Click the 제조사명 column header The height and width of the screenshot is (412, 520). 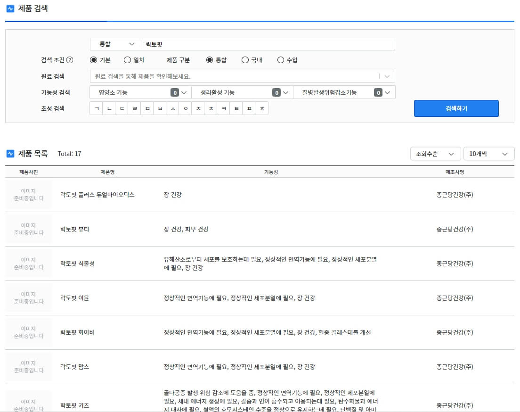point(455,172)
